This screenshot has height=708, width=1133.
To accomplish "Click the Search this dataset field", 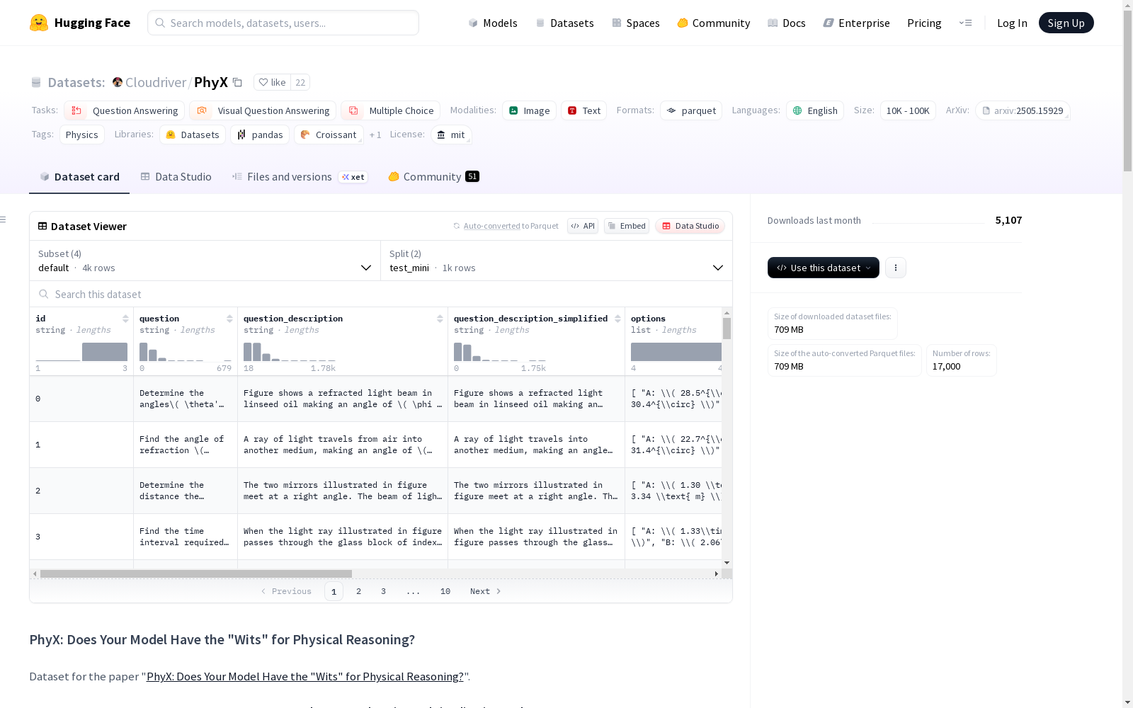I will (381, 294).
